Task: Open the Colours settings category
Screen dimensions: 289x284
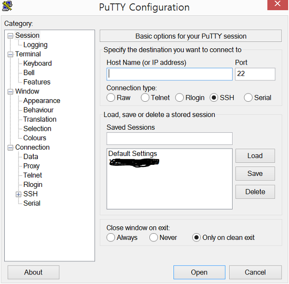Action: [x=35, y=138]
